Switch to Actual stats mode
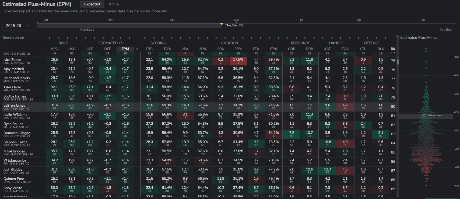Screen dimensions: 460x199 114,4
